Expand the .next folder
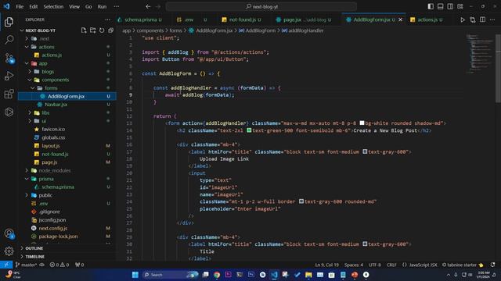The width and height of the screenshot is (501, 281). point(27,38)
